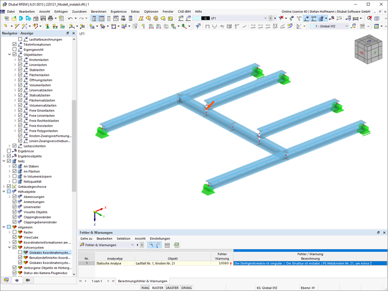388x291 pixels.
Task: Toggle the FANG status bar button
Action: click(x=145, y=288)
